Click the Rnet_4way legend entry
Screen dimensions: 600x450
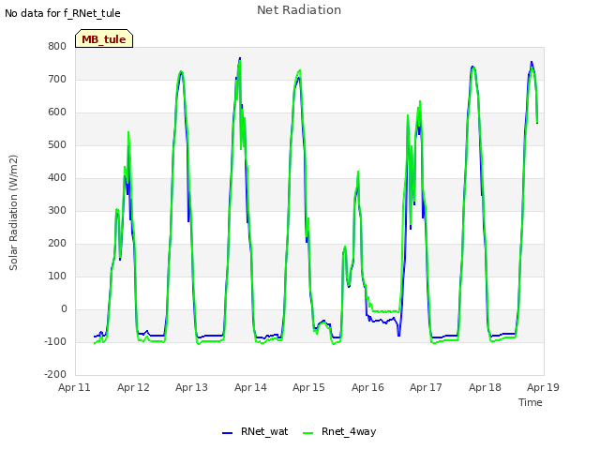(x=339, y=431)
